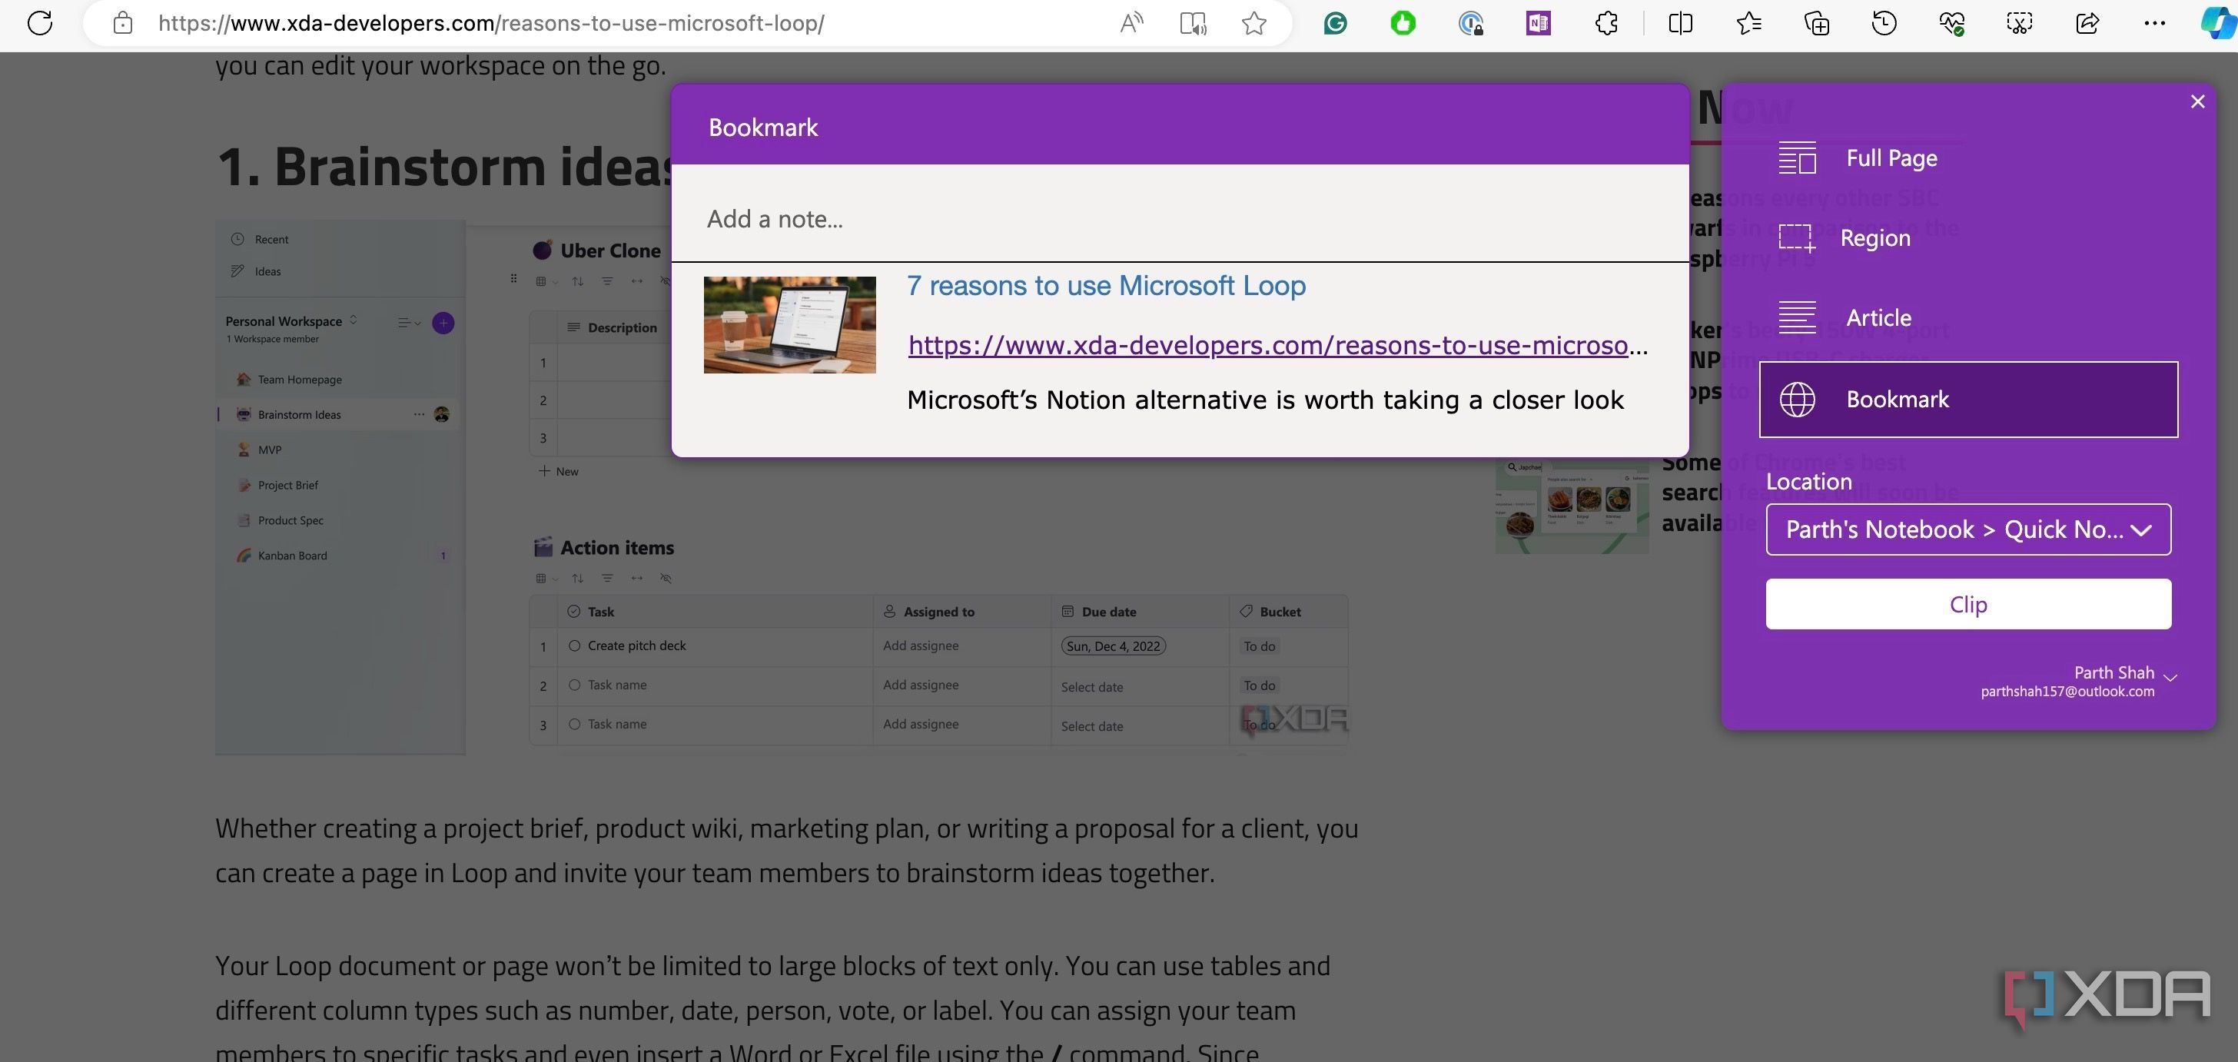The image size is (2238, 1062).
Task: Open Collections toolbar icon
Action: pyautogui.click(x=1817, y=22)
